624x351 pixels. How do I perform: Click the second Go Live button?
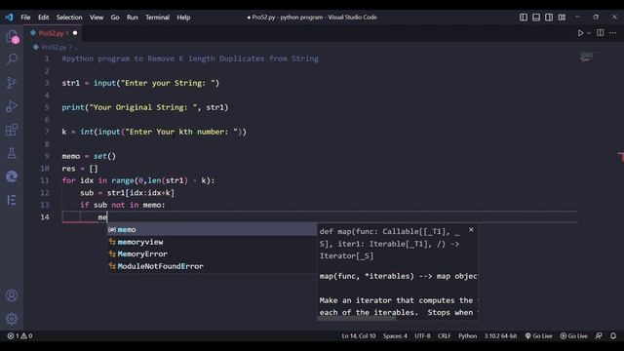click(x=573, y=335)
